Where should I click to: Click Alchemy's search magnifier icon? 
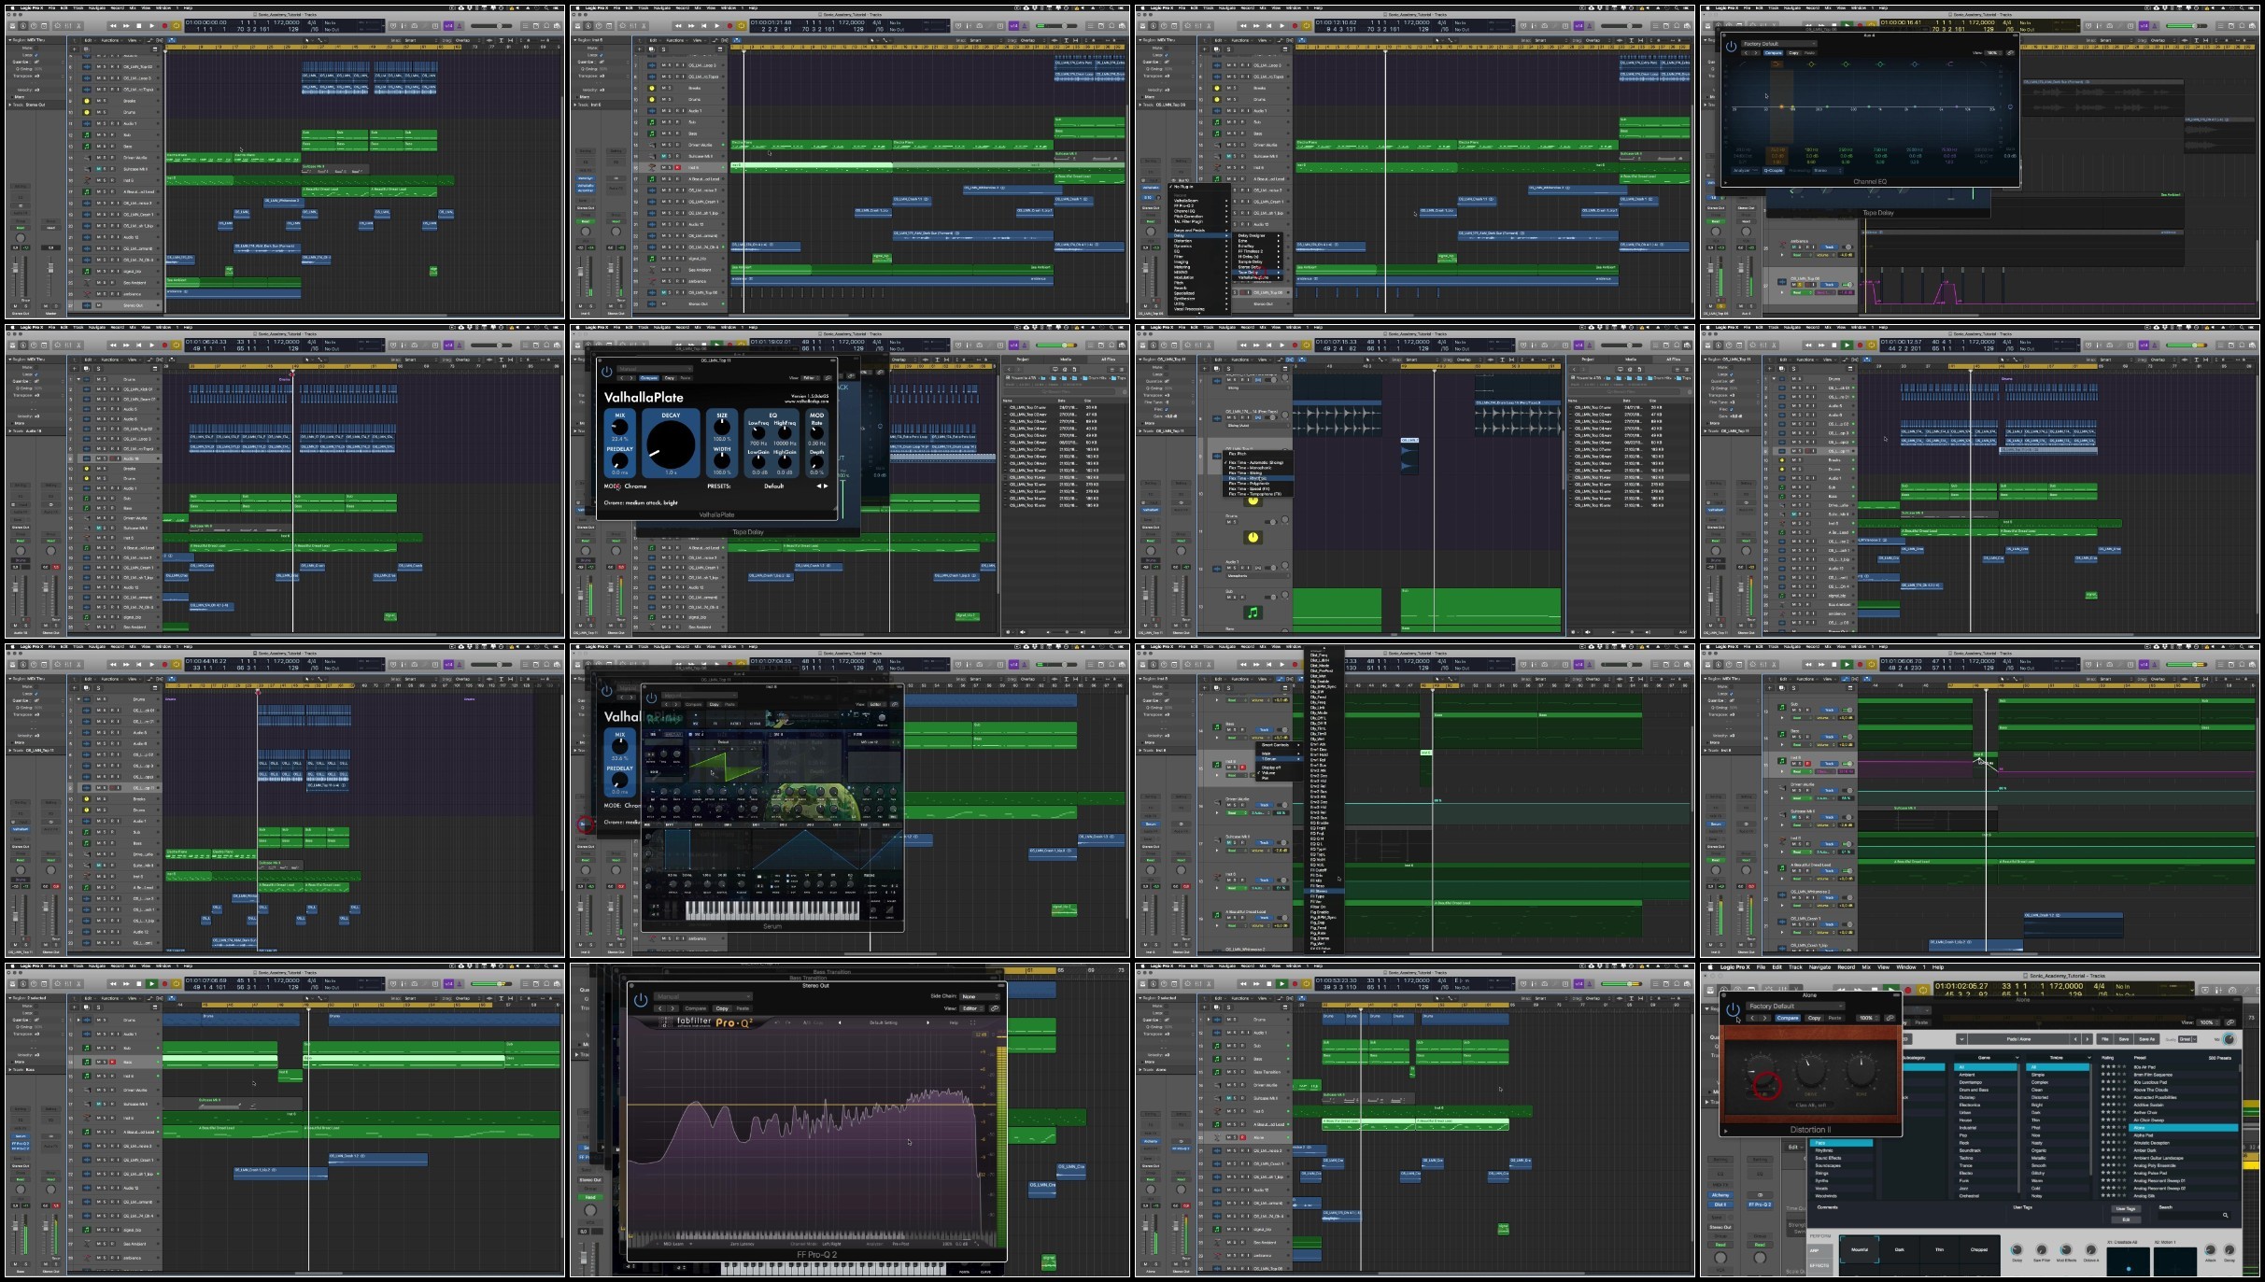pos(2226,1215)
